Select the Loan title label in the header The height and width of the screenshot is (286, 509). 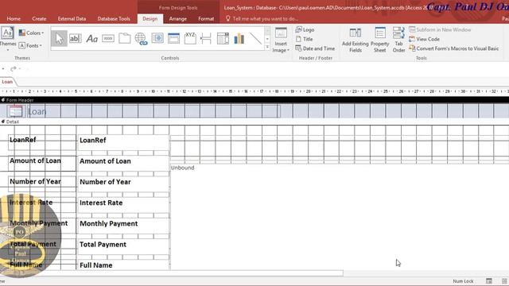coord(153,111)
